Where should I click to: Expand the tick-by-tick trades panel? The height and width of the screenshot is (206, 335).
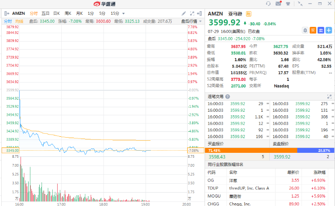tap(329, 97)
